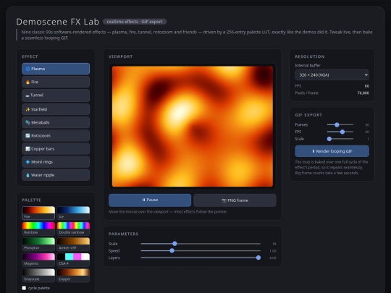Apply the Grayscale palette
391x293 pixels.
(x=38, y=276)
